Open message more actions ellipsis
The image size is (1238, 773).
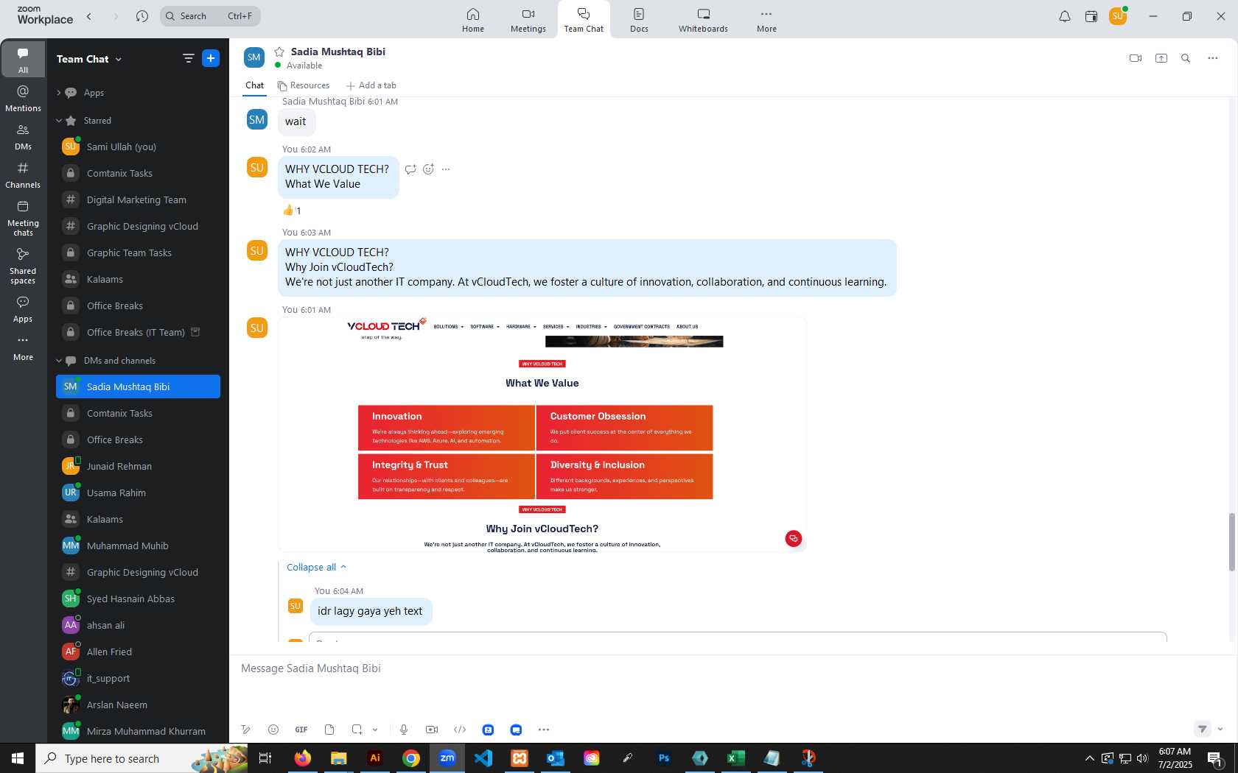click(x=446, y=169)
